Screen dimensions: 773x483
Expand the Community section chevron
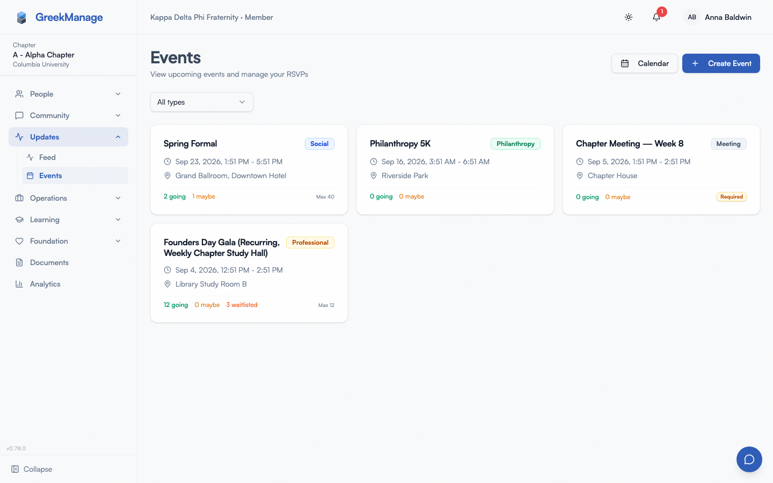(x=118, y=115)
